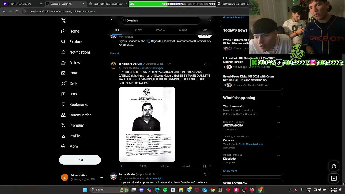Like the El_Hombre_DBA post
Viewport: 345px width, 194px height.
[165, 166]
